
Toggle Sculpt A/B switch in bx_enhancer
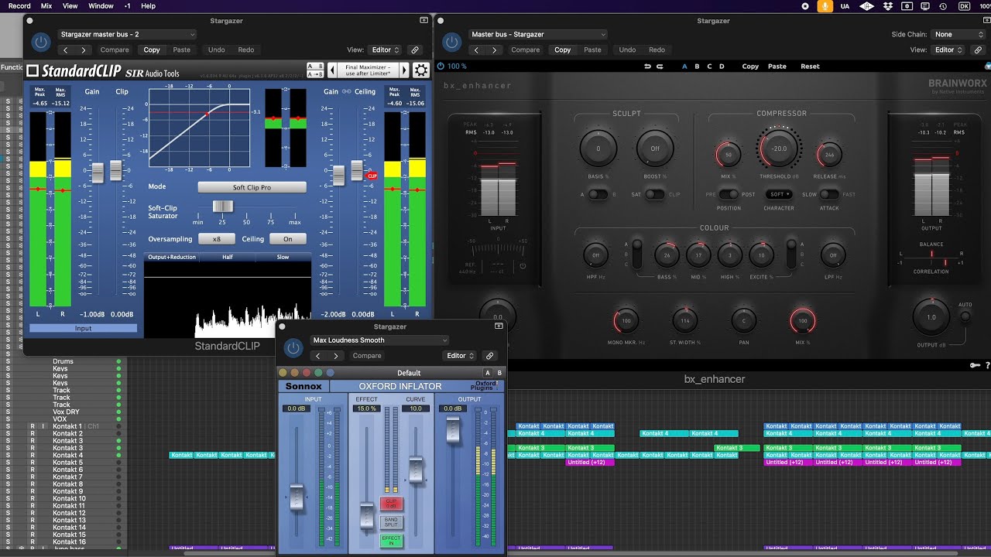[597, 194]
